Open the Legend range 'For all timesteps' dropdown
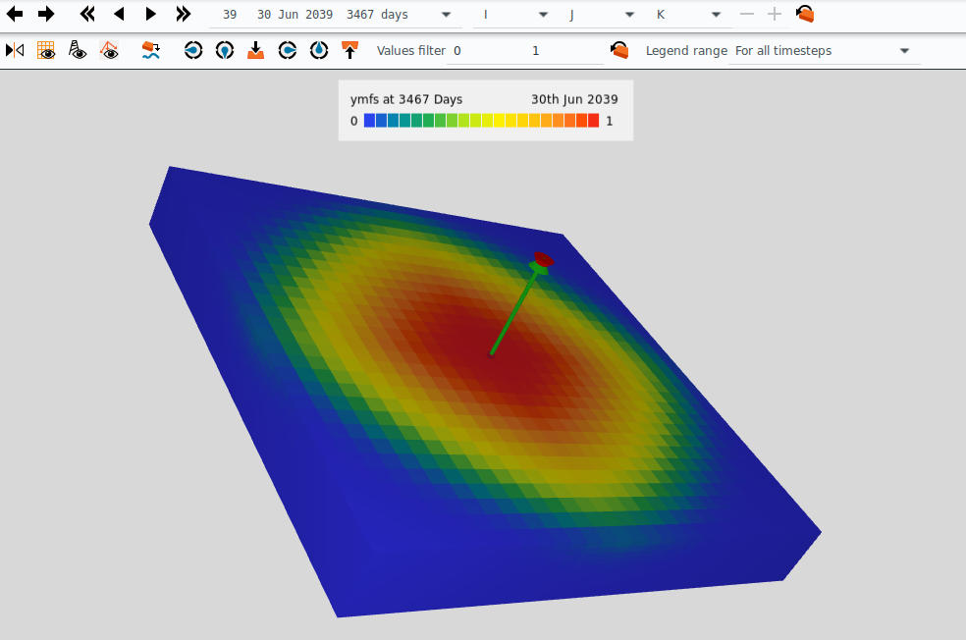The image size is (966, 640). [903, 51]
